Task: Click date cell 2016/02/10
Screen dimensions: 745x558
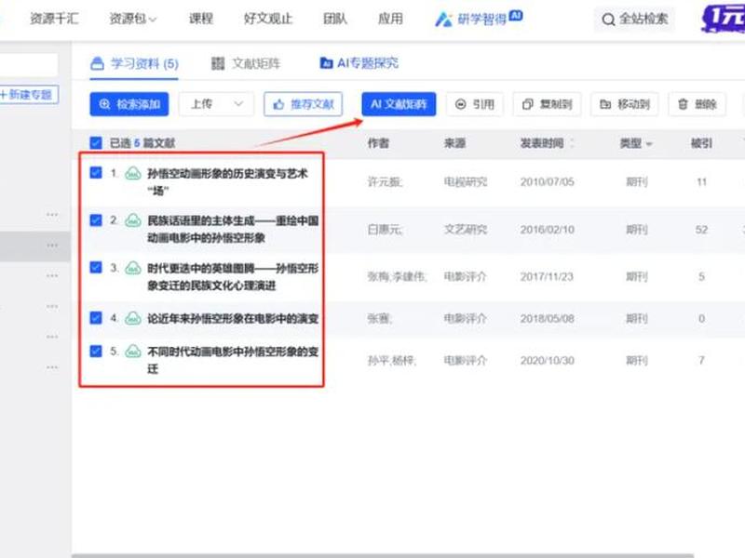Action: (547, 230)
